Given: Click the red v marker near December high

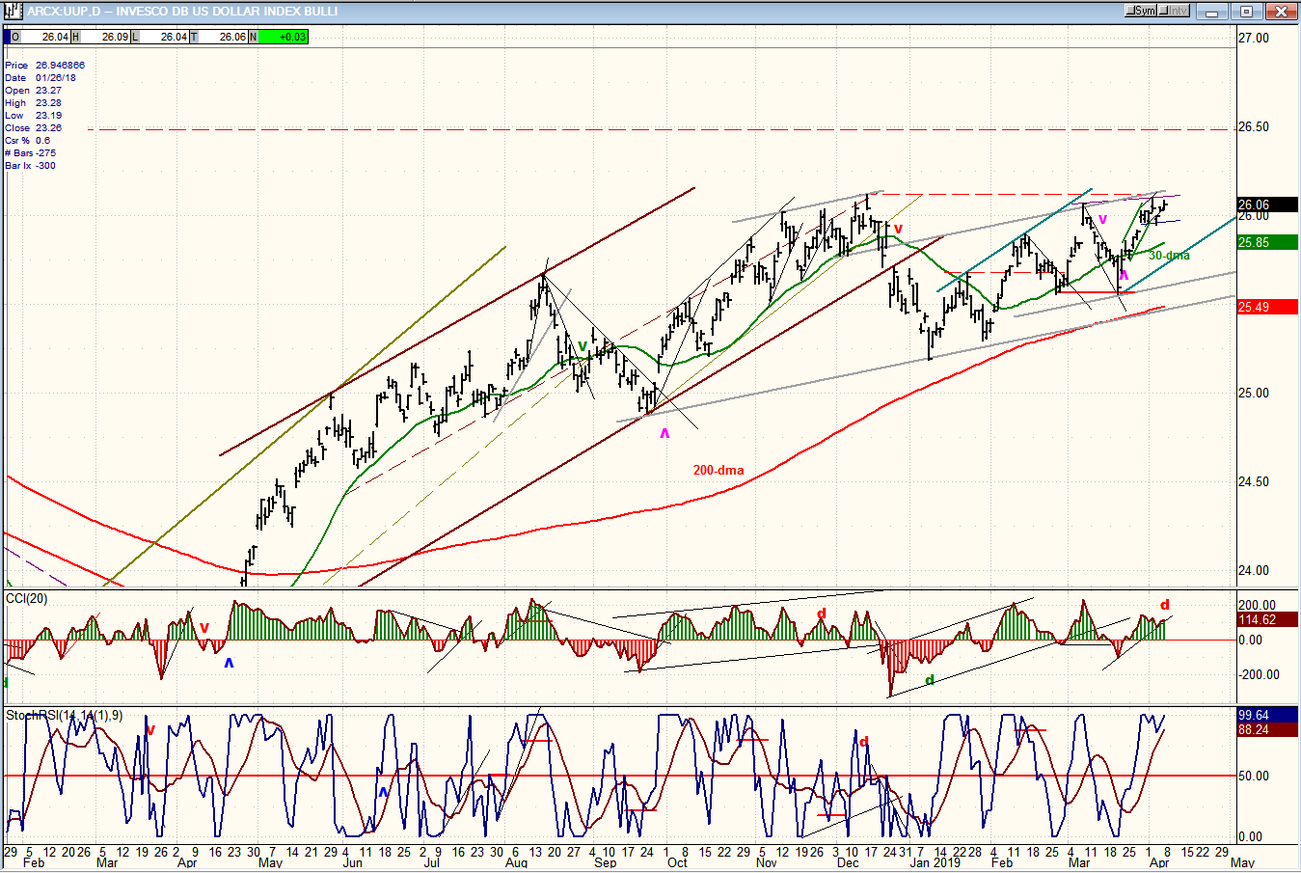Looking at the screenshot, I should [x=898, y=229].
